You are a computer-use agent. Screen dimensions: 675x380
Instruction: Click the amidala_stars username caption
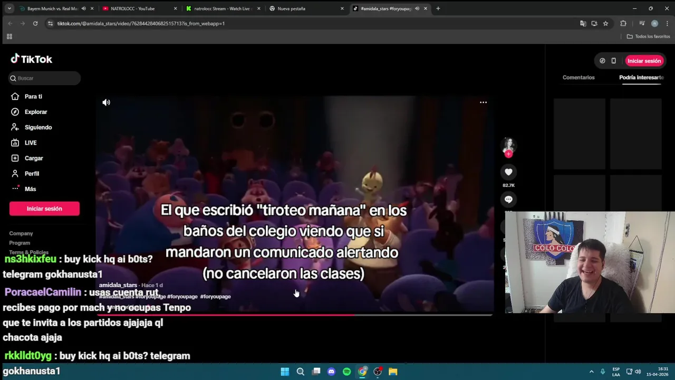pos(118,285)
